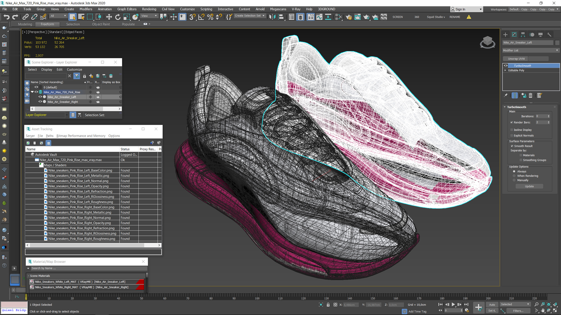Open the Selected key filter dropdown

point(515,304)
